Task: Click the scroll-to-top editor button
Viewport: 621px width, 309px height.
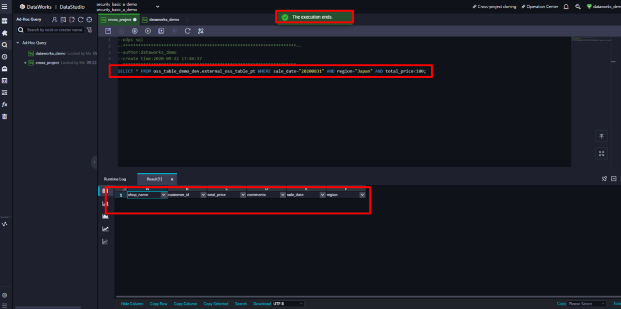Action: point(601,136)
